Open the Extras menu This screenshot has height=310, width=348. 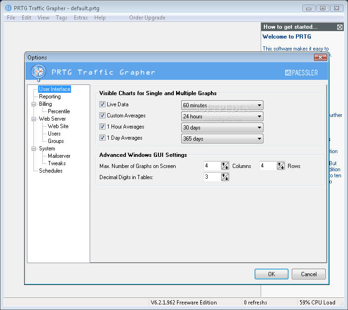tap(81, 18)
